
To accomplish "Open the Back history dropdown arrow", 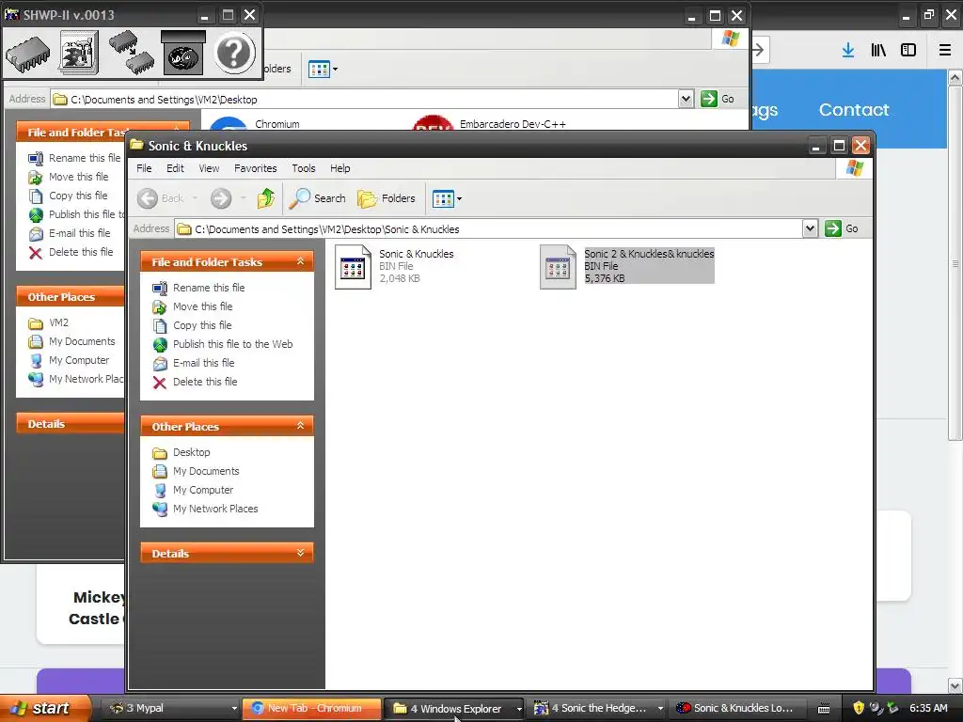I will click(x=195, y=198).
